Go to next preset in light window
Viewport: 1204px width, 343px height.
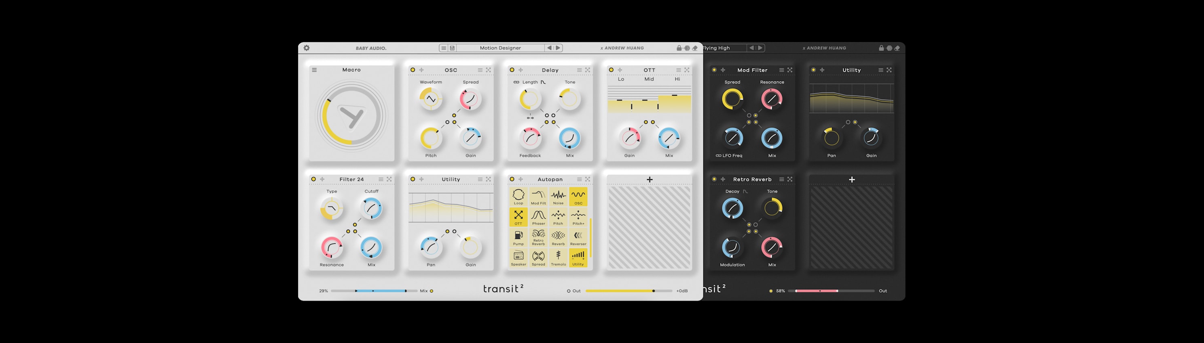[558, 48]
